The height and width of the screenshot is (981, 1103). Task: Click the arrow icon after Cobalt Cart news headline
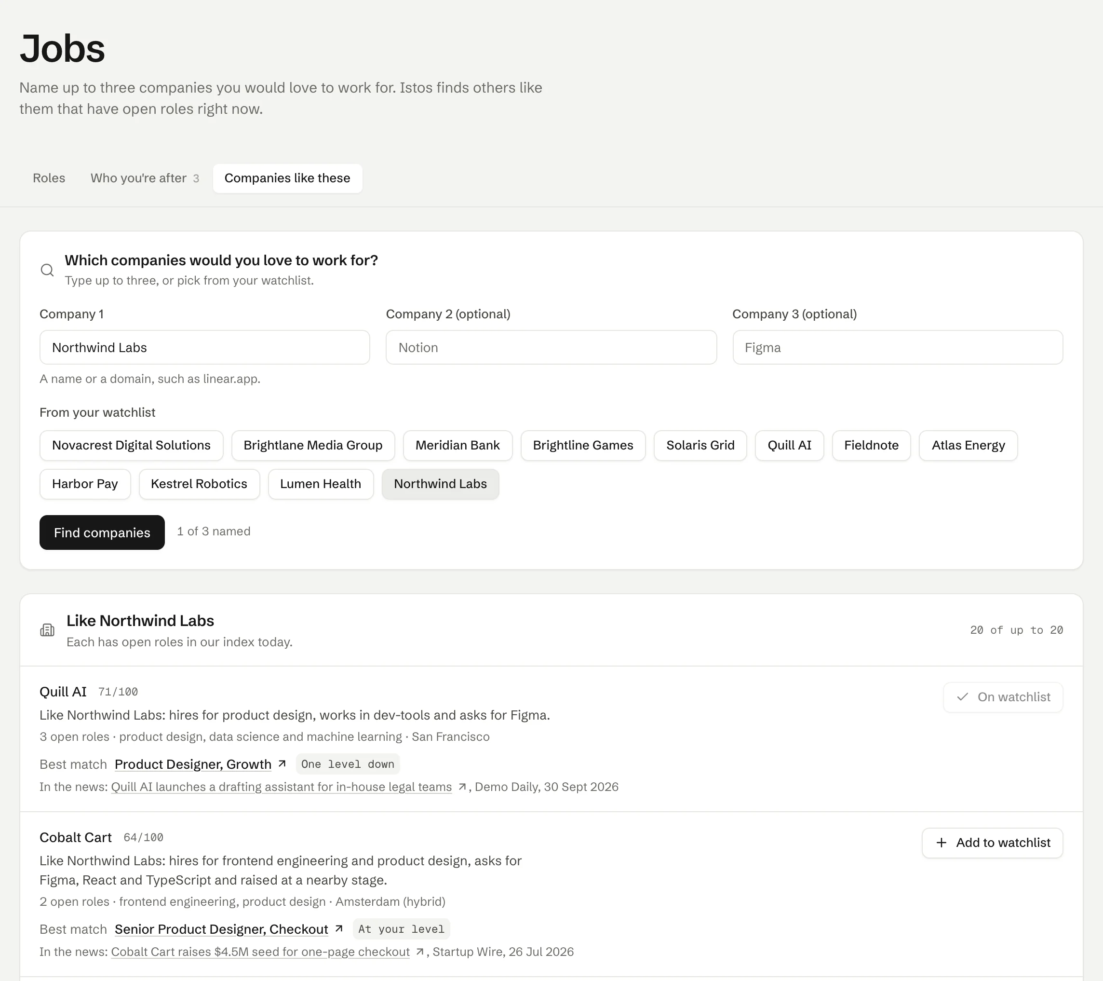420,952
